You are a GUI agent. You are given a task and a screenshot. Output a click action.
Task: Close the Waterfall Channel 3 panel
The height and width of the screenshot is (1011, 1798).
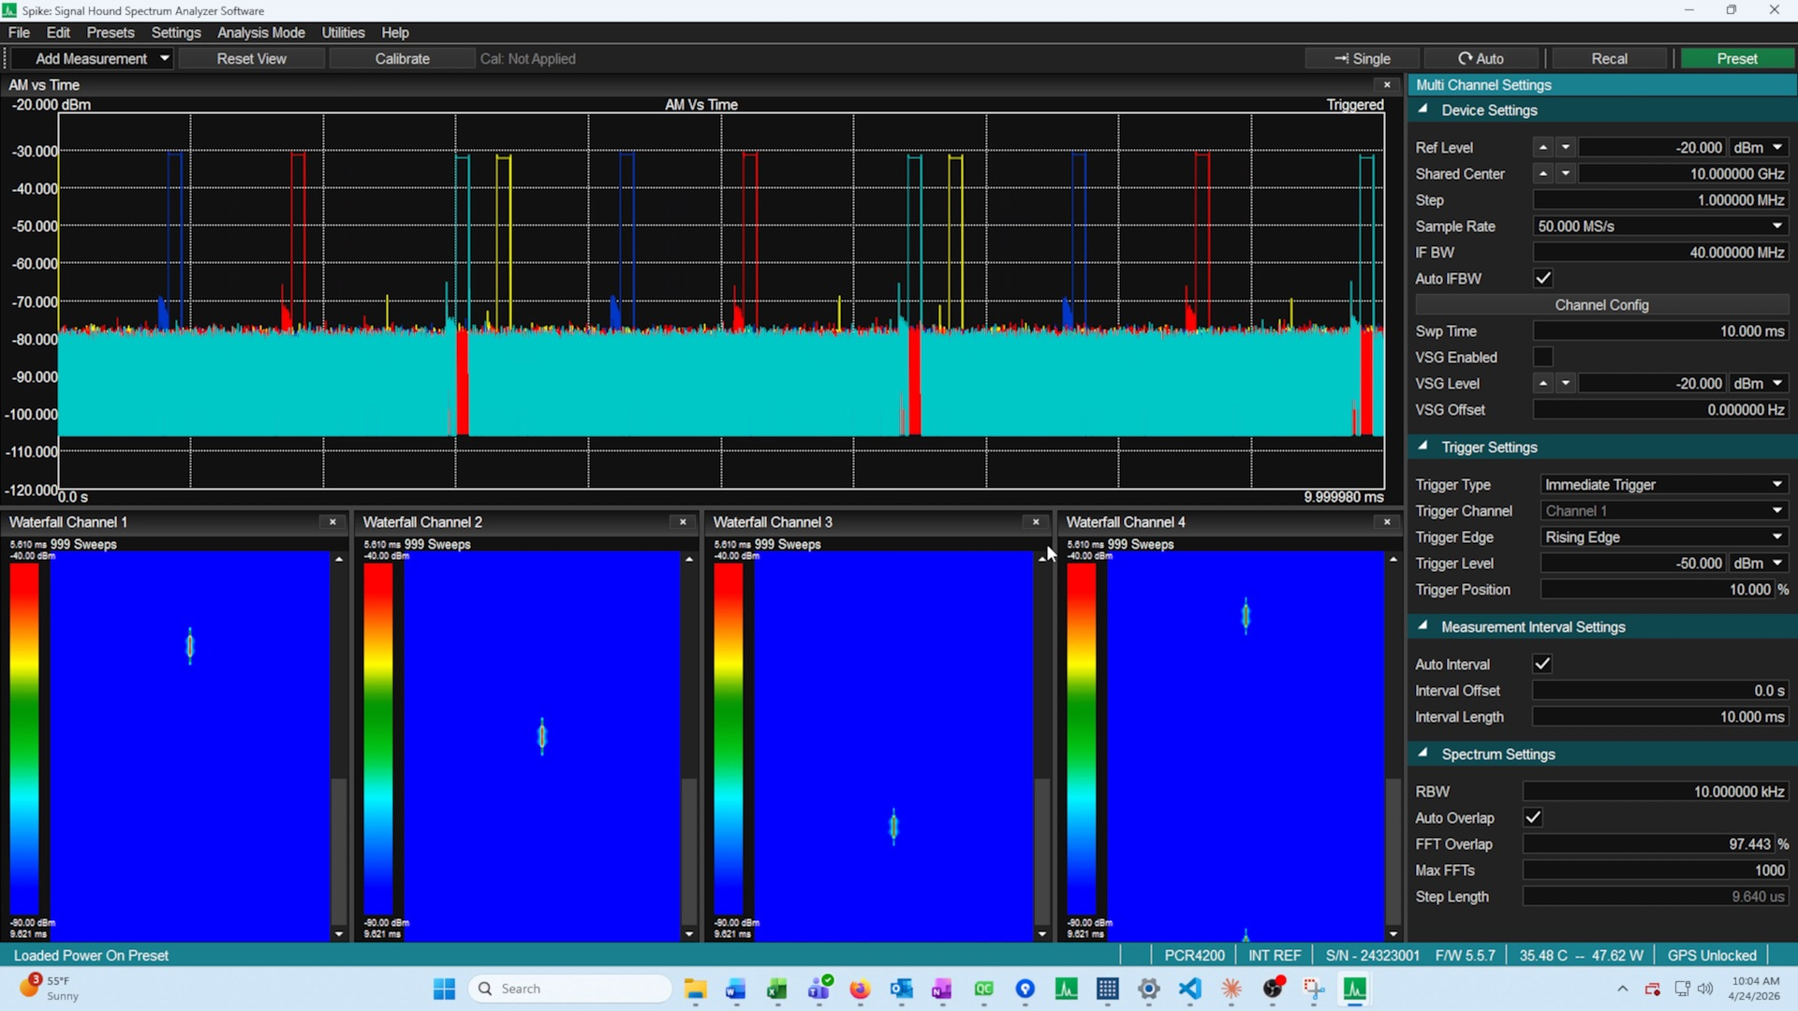pyautogui.click(x=1036, y=521)
